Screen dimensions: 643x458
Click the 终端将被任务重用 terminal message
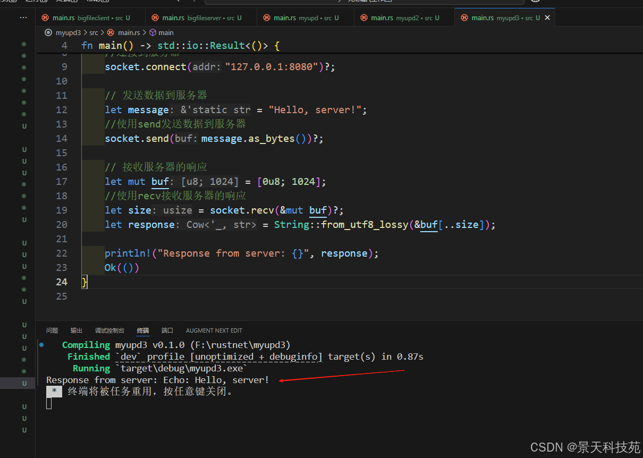click(150, 392)
